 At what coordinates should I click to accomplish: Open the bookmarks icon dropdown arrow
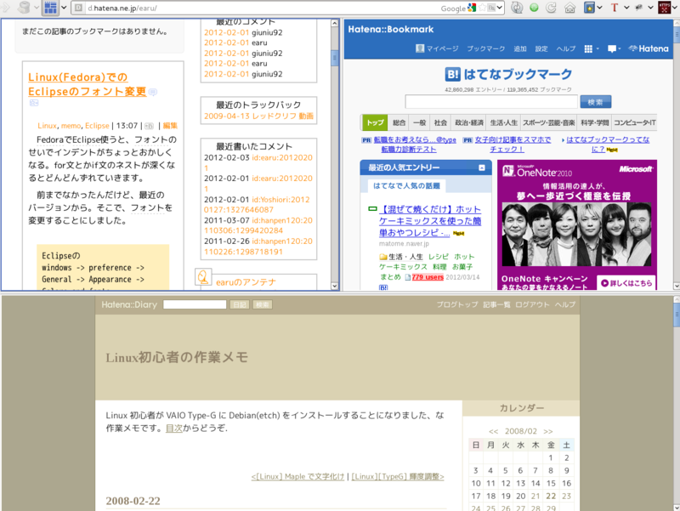(x=599, y=8)
